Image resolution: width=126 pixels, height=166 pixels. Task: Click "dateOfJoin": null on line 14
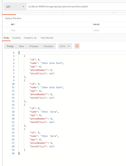42,98
